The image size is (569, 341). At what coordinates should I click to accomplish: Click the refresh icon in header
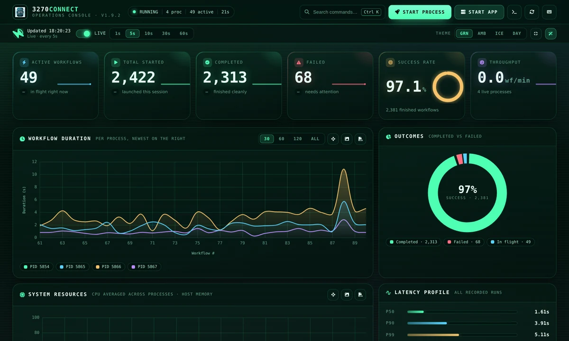[x=532, y=12]
